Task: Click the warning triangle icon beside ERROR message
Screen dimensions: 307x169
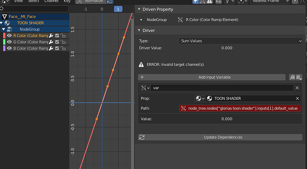Action: coord(141,64)
